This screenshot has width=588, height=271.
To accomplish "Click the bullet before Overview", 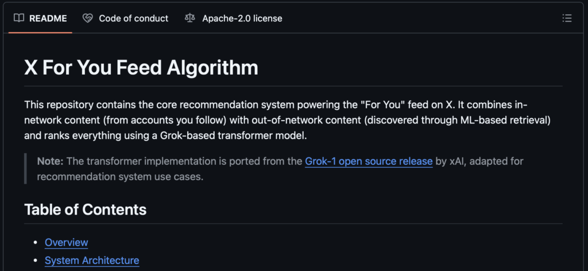I will pyautogui.click(x=35, y=243).
